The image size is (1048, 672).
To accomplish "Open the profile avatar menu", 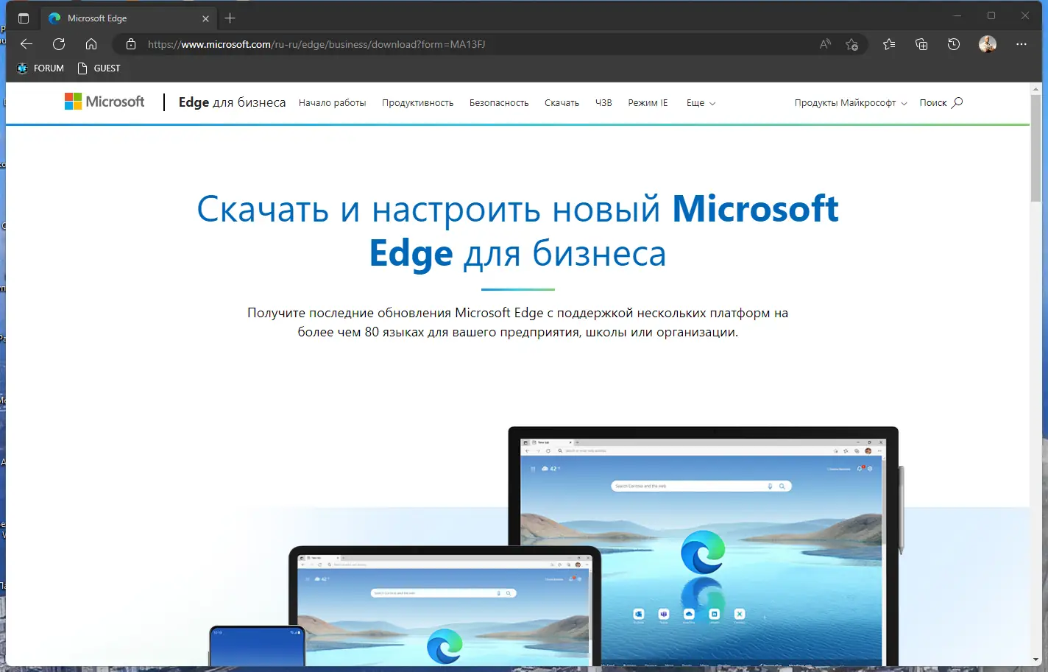I will tap(988, 44).
